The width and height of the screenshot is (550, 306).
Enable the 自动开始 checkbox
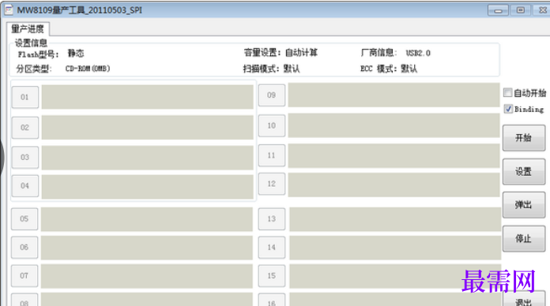[x=507, y=93]
